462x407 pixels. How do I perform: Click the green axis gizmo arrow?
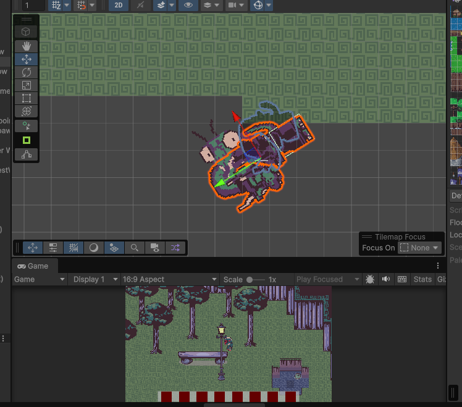[x=220, y=184]
